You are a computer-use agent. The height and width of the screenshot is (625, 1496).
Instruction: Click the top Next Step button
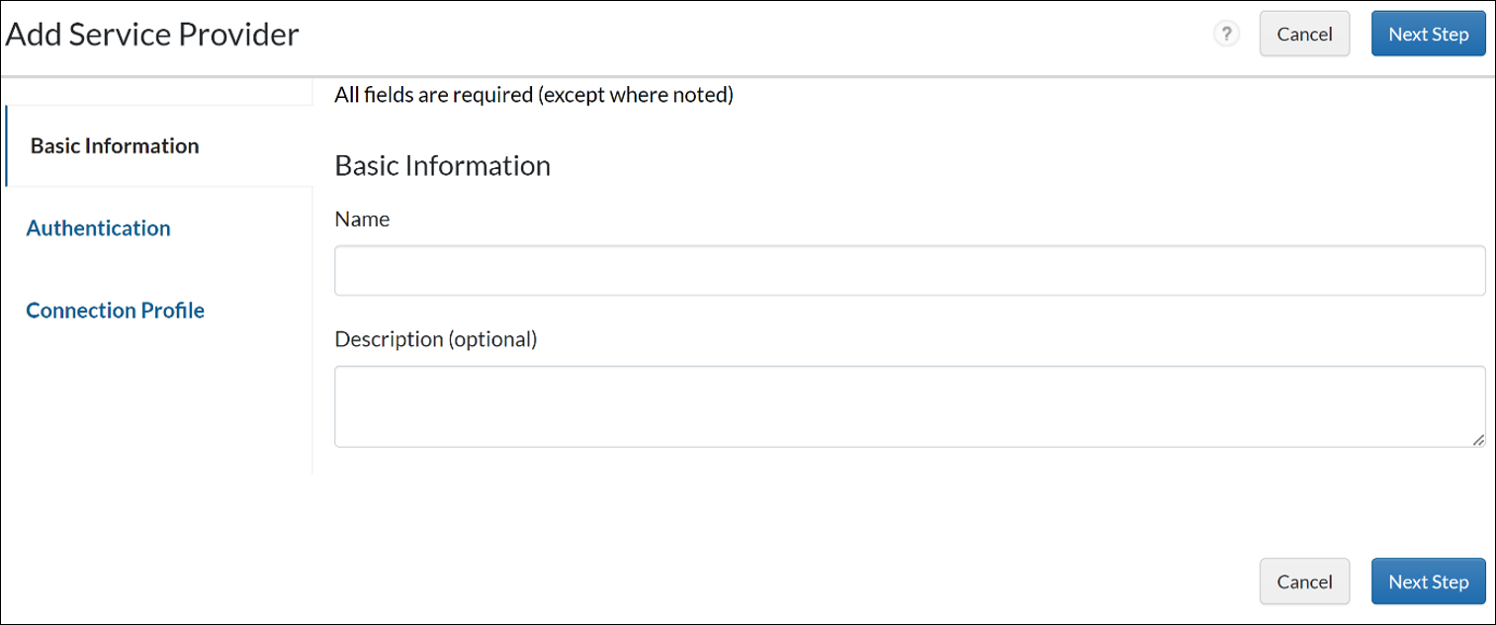tap(1428, 35)
